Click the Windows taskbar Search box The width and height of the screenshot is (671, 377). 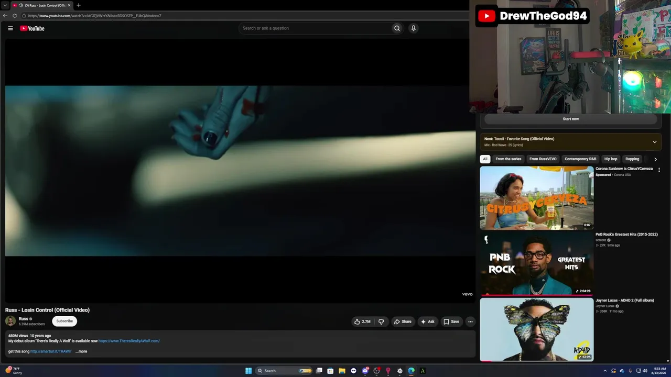[284, 371]
